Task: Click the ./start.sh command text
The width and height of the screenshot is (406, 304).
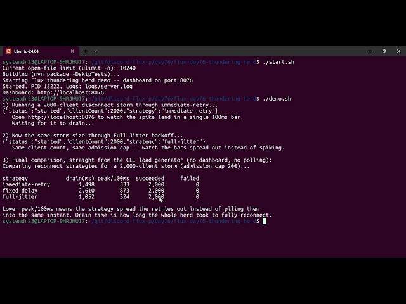Action: tap(278, 62)
